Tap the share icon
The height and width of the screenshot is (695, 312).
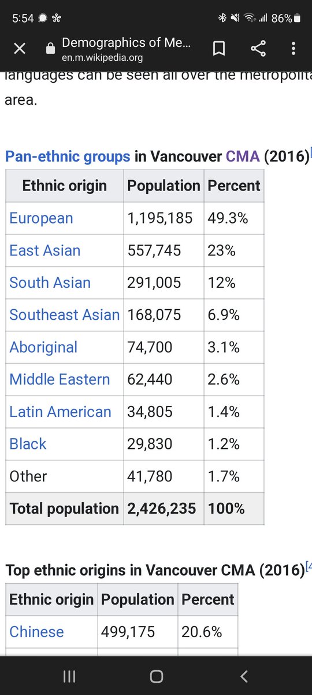(x=258, y=49)
